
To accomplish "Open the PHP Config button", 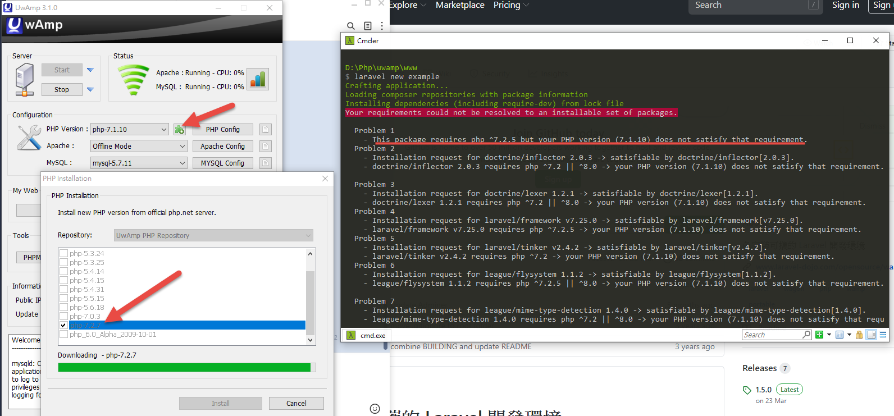I will point(223,130).
